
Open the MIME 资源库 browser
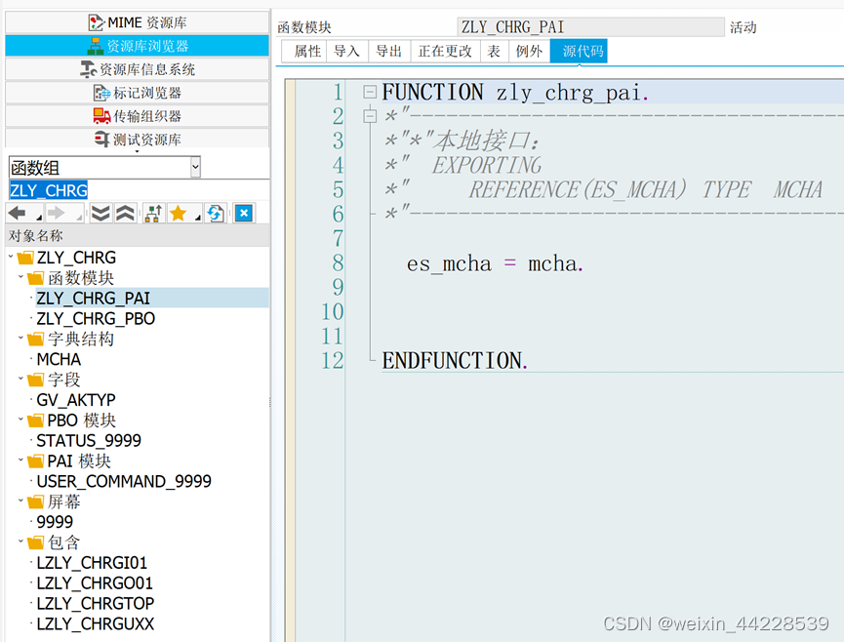coord(138,22)
